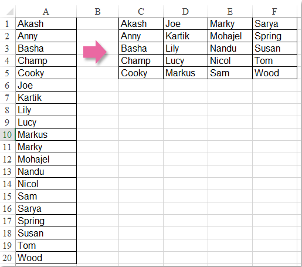Select the Tom cell in column F
Viewport: 302px width, 267px height.
(x=274, y=60)
